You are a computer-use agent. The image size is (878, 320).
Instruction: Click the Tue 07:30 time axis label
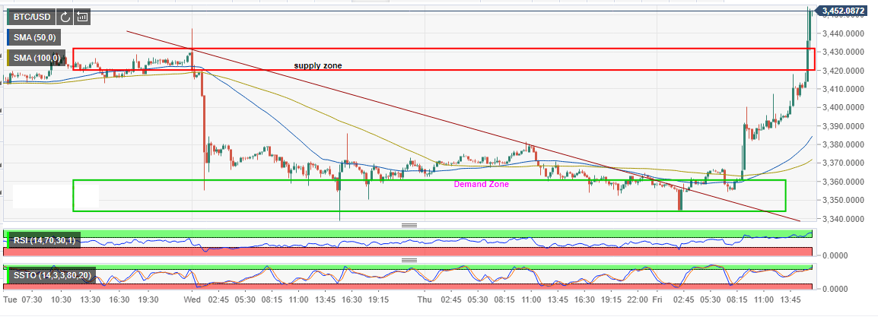coord(21,300)
